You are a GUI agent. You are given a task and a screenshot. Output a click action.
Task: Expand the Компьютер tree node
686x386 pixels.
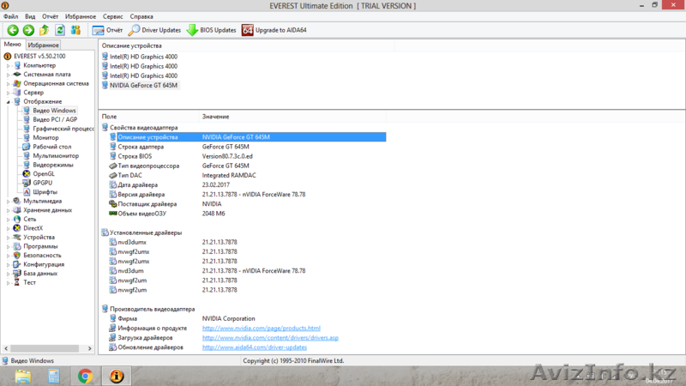pos(9,65)
